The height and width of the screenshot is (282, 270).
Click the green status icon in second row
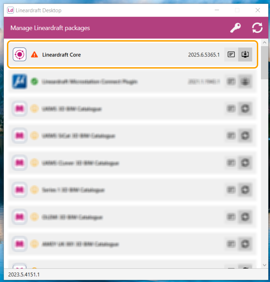click(x=34, y=81)
